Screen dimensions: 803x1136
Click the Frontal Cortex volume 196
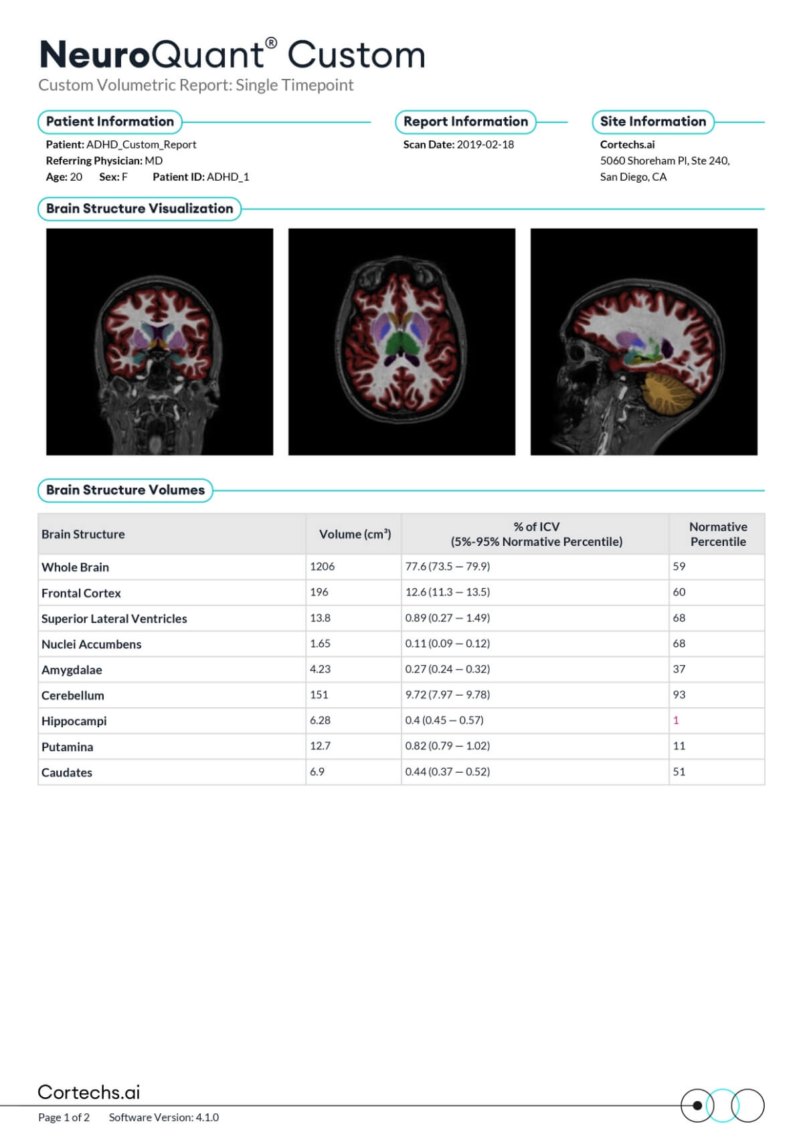point(319,592)
